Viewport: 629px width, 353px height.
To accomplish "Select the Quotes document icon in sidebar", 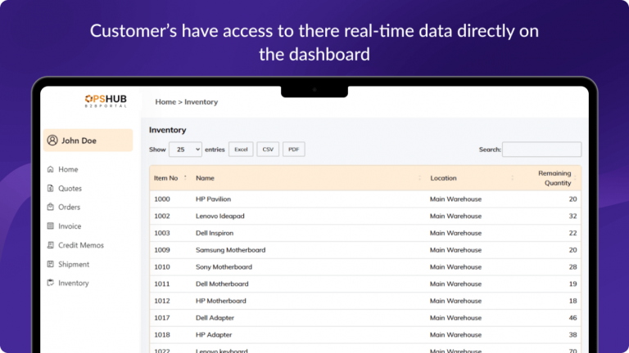I will 50,188.
